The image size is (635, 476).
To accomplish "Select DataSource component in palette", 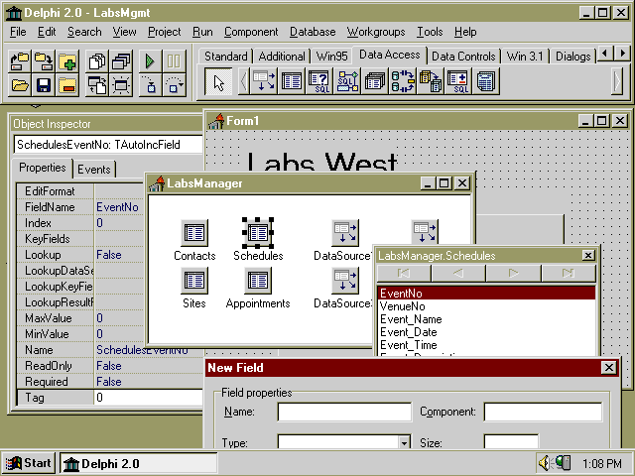I will (x=264, y=81).
